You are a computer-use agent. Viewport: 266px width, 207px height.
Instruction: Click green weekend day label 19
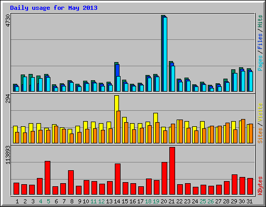coord(156,201)
